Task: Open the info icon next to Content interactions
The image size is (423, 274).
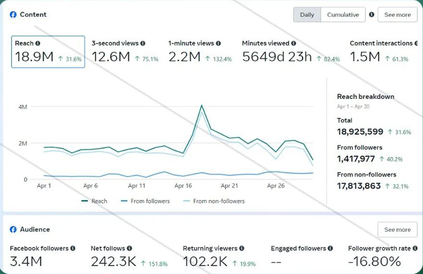Action: point(416,43)
